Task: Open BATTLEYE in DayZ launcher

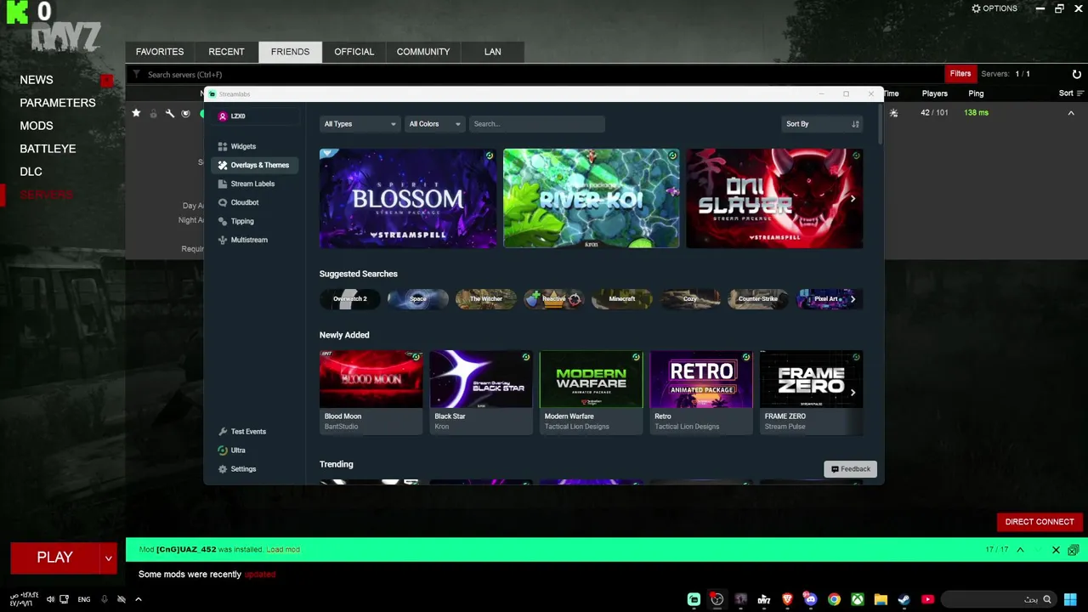Action: 48,149
